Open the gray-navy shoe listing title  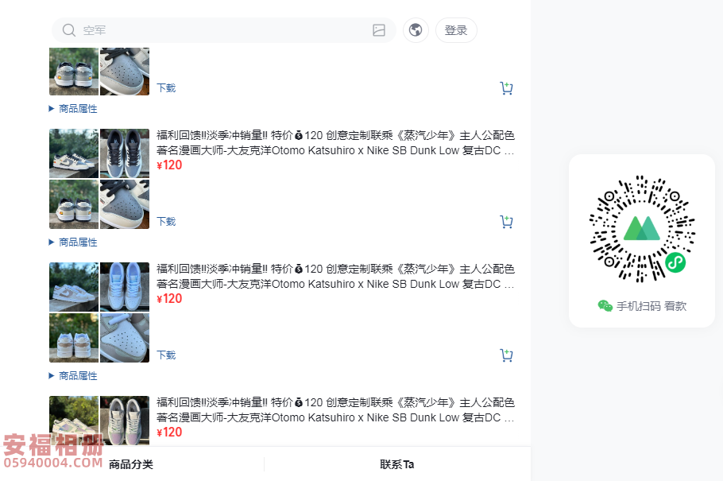[335, 142]
